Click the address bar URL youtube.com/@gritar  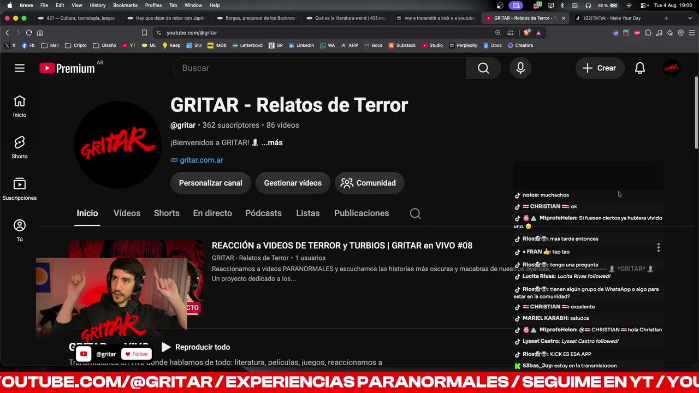[x=192, y=33]
